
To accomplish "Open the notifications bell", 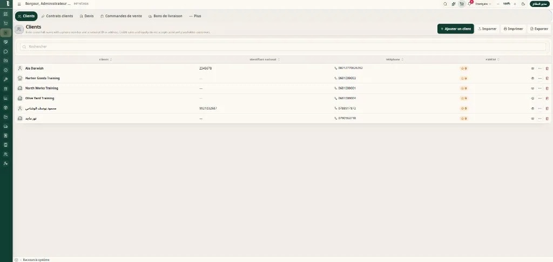I will click(469, 4).
